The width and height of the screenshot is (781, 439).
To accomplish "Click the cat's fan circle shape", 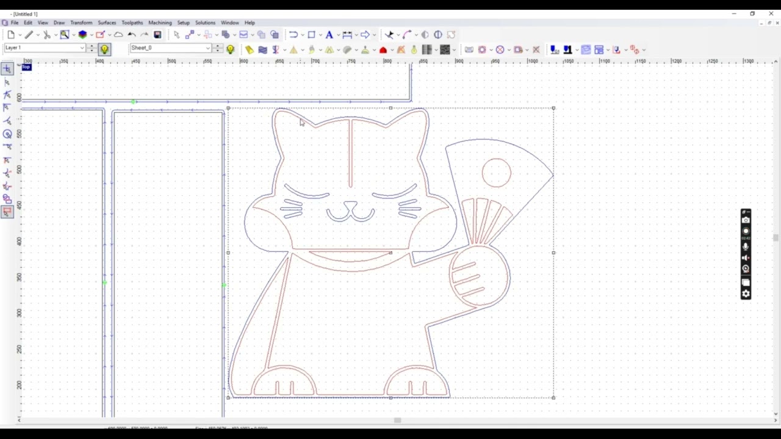I will (x=496, y=173).
